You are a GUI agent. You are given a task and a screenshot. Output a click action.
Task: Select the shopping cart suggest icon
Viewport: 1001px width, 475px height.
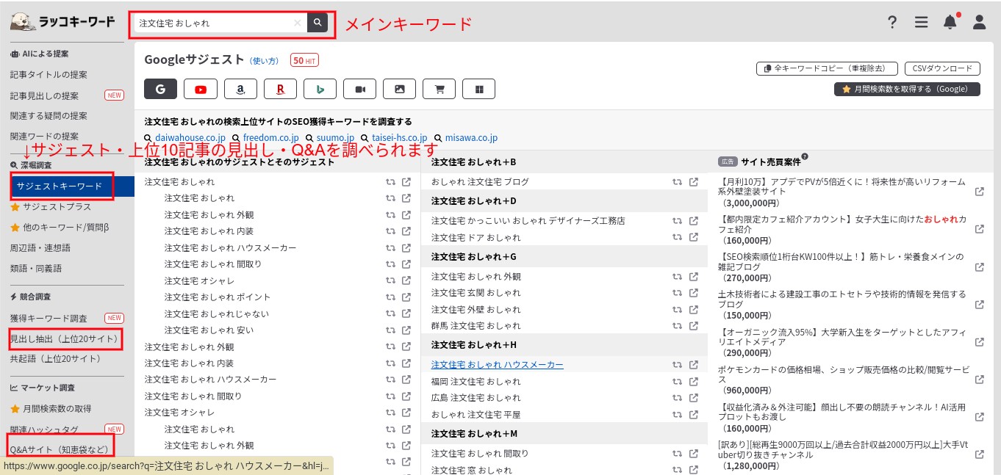439,89
